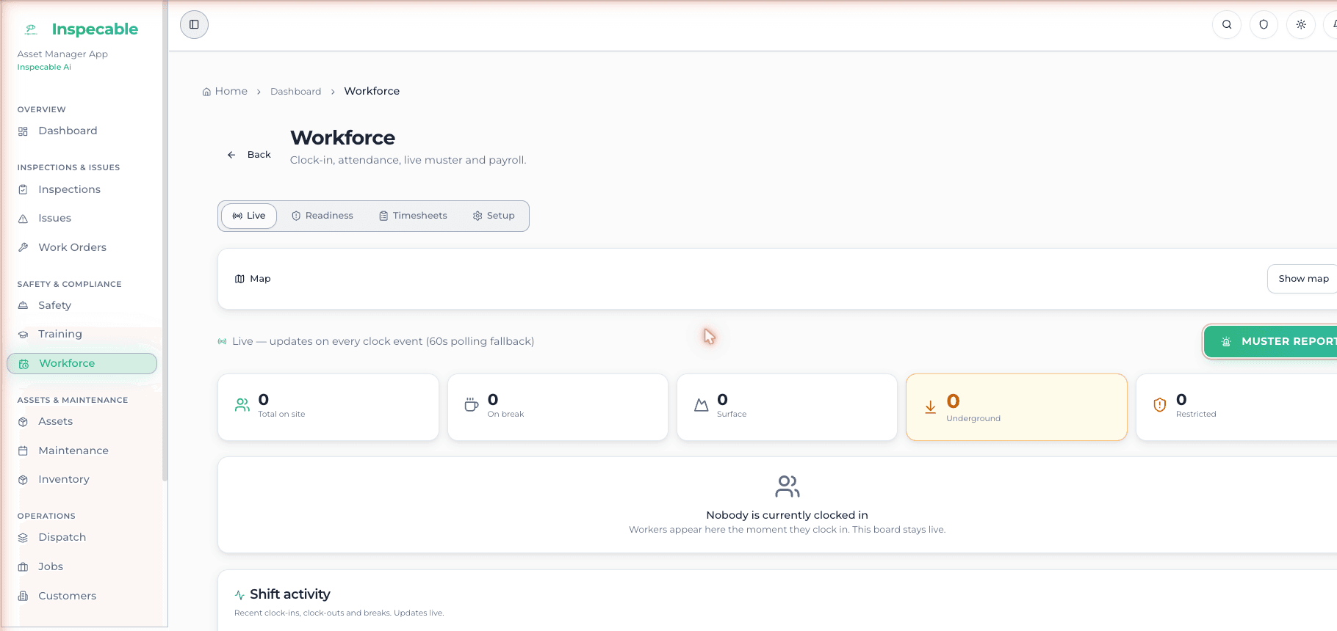Viewport: 1337px width, 631px height.
Task: Click the Inspecable Ai link
Action: (44, 68)
